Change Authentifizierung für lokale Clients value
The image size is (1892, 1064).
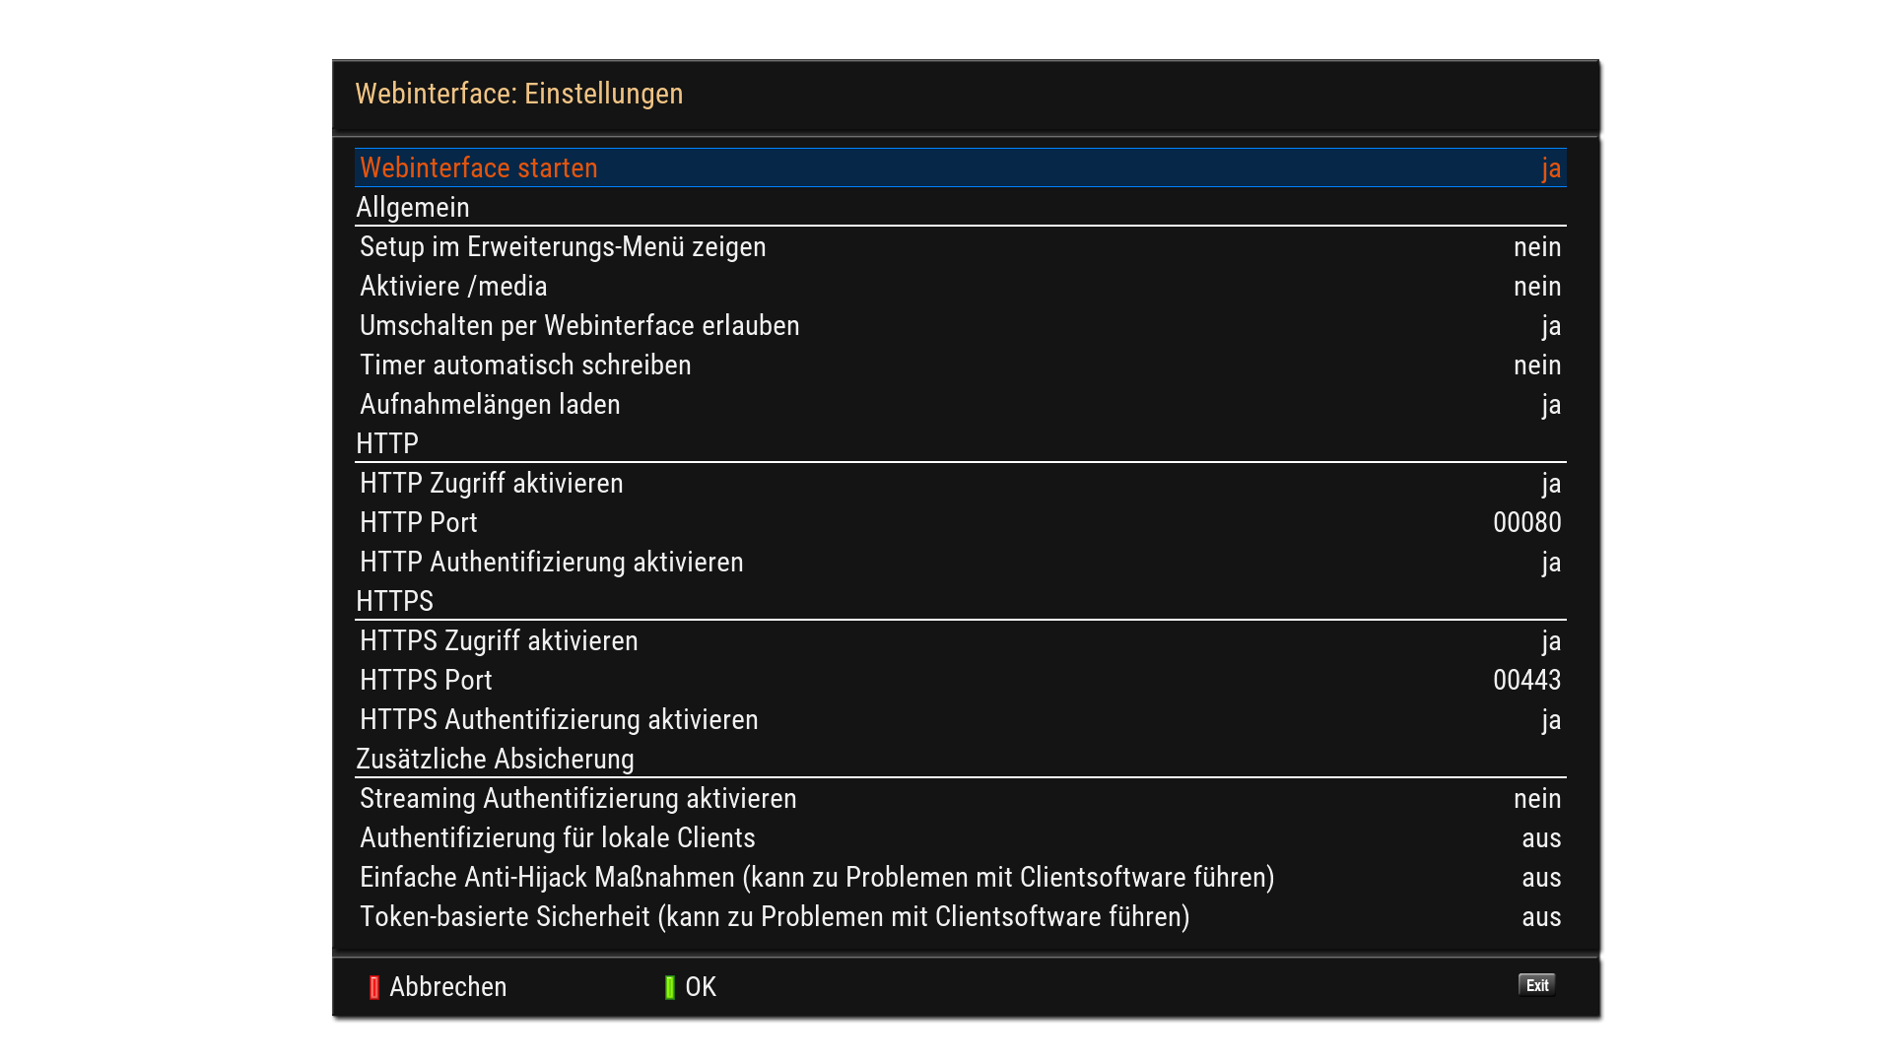tap(1540, 838)
